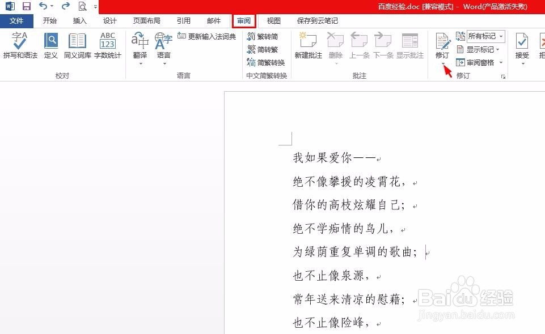Click the 语言 language icon
The height and width of the screenshot is (334, 545).
tap(164, 42)
